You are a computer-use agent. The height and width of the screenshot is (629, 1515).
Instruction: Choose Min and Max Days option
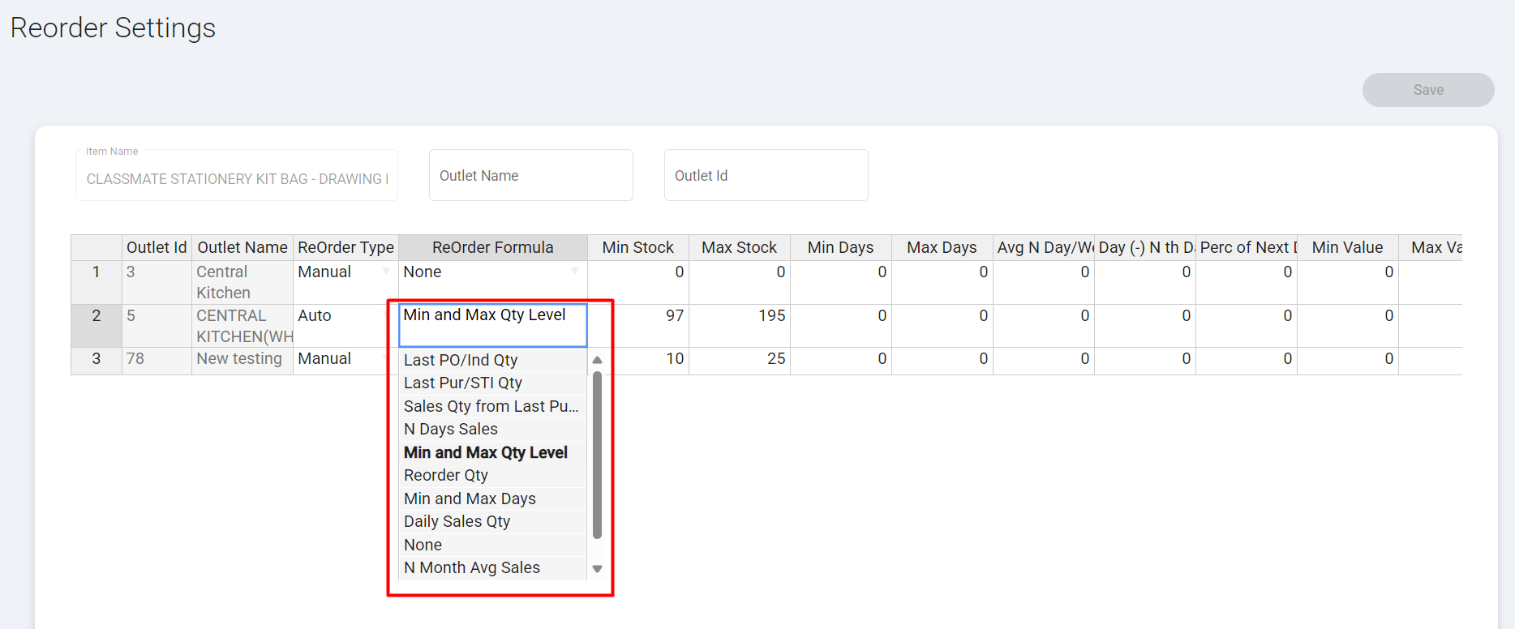(470, 498)
